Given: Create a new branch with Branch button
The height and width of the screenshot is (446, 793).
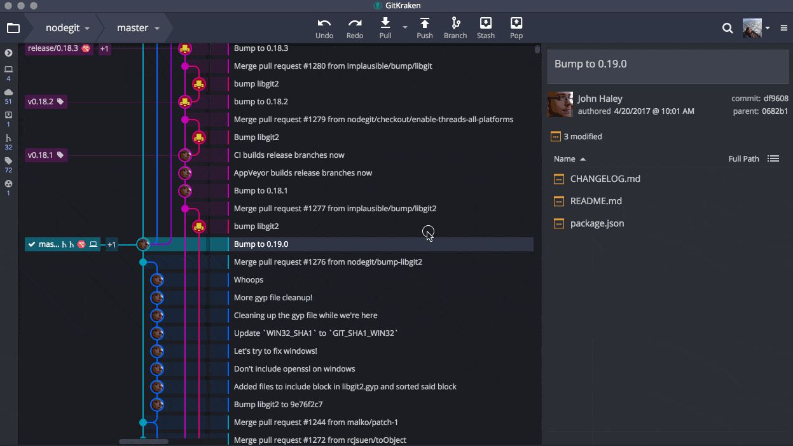Looking at the screenshot, I should point(455,28).
